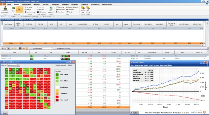Image resolution: width=209 pixels, height=115 pixels.
Task: Open the TableNinja 2 tab
Action: tap(55, 4)
